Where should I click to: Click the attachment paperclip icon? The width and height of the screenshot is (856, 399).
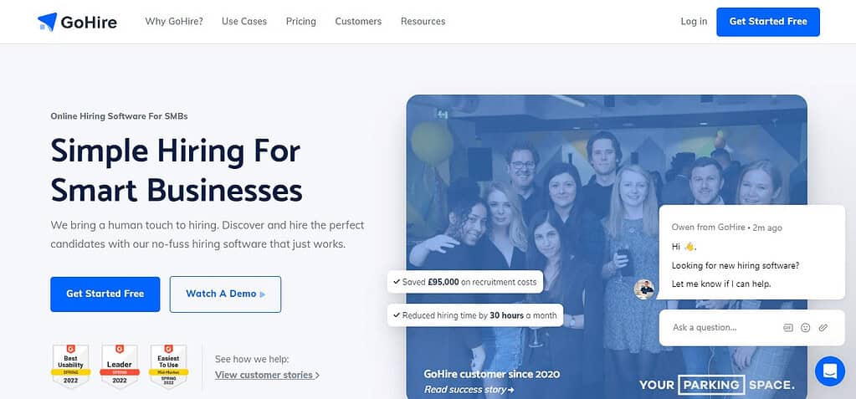tap(823, 328)
